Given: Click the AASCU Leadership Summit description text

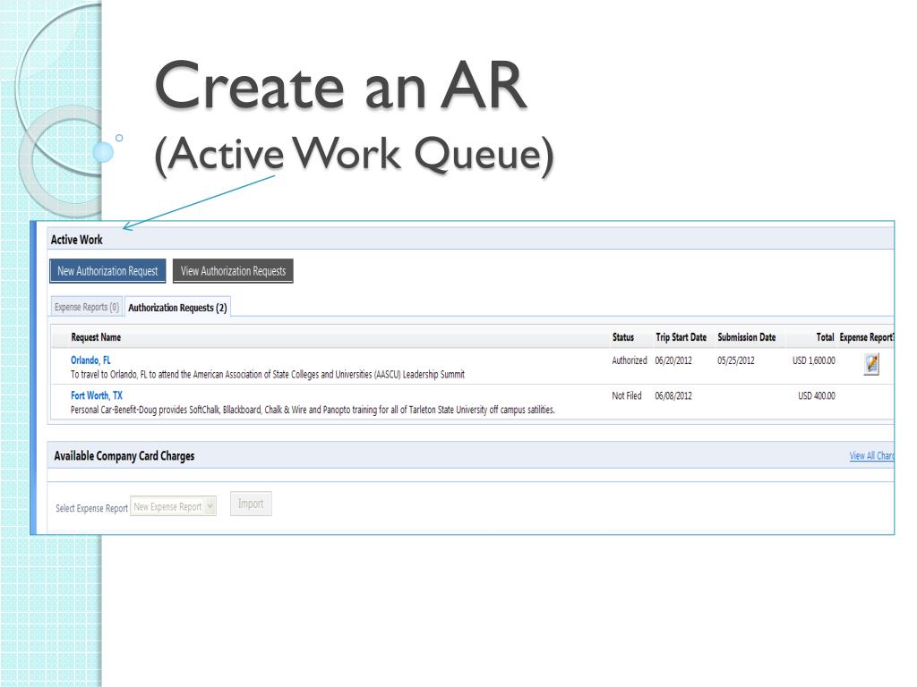Looking at the screenshot, I should 267,375.
